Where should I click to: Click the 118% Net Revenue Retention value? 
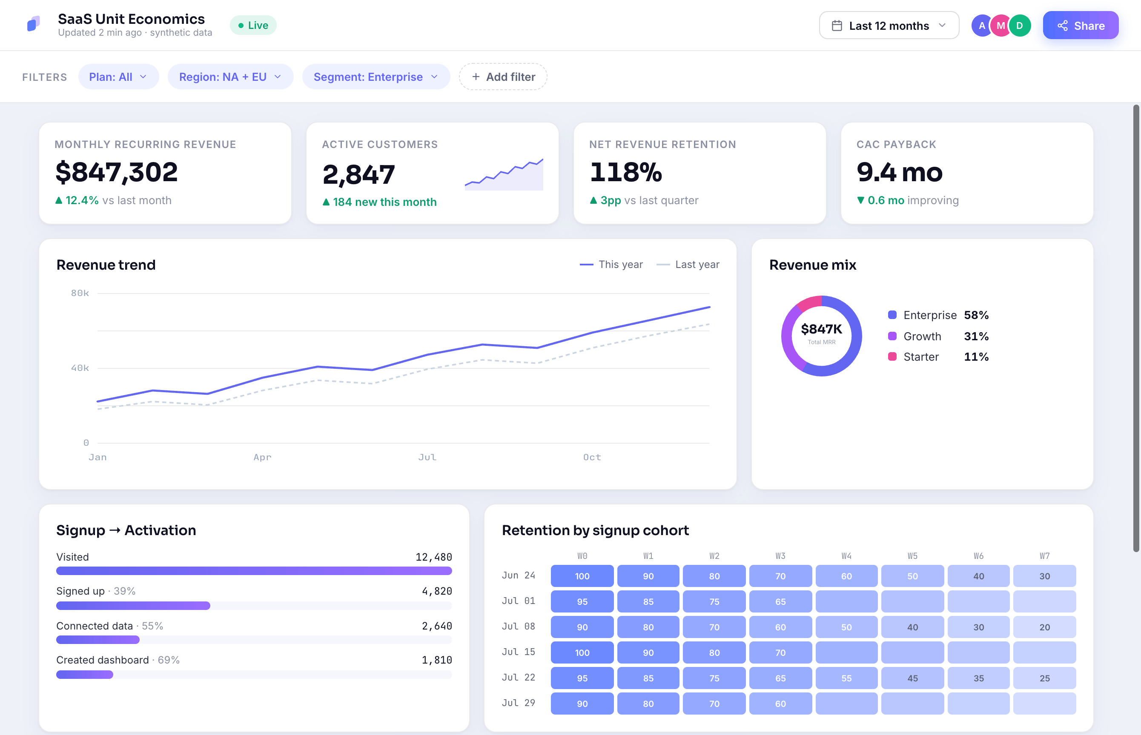coord(626,172)
